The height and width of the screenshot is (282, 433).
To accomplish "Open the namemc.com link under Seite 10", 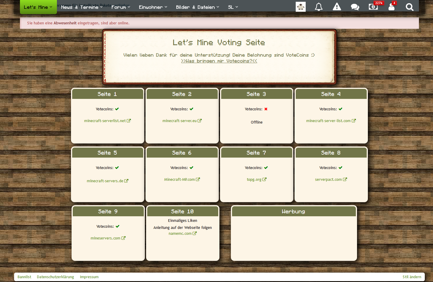I will pos(180,234).
